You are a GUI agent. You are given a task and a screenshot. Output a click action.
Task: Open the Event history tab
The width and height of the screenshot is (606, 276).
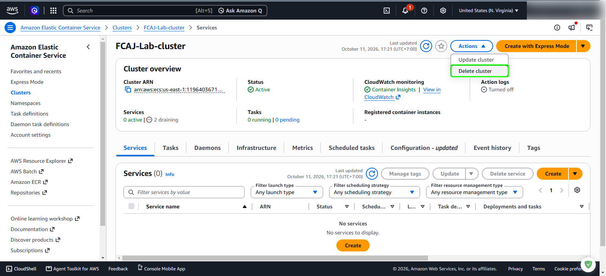point(492,148)
